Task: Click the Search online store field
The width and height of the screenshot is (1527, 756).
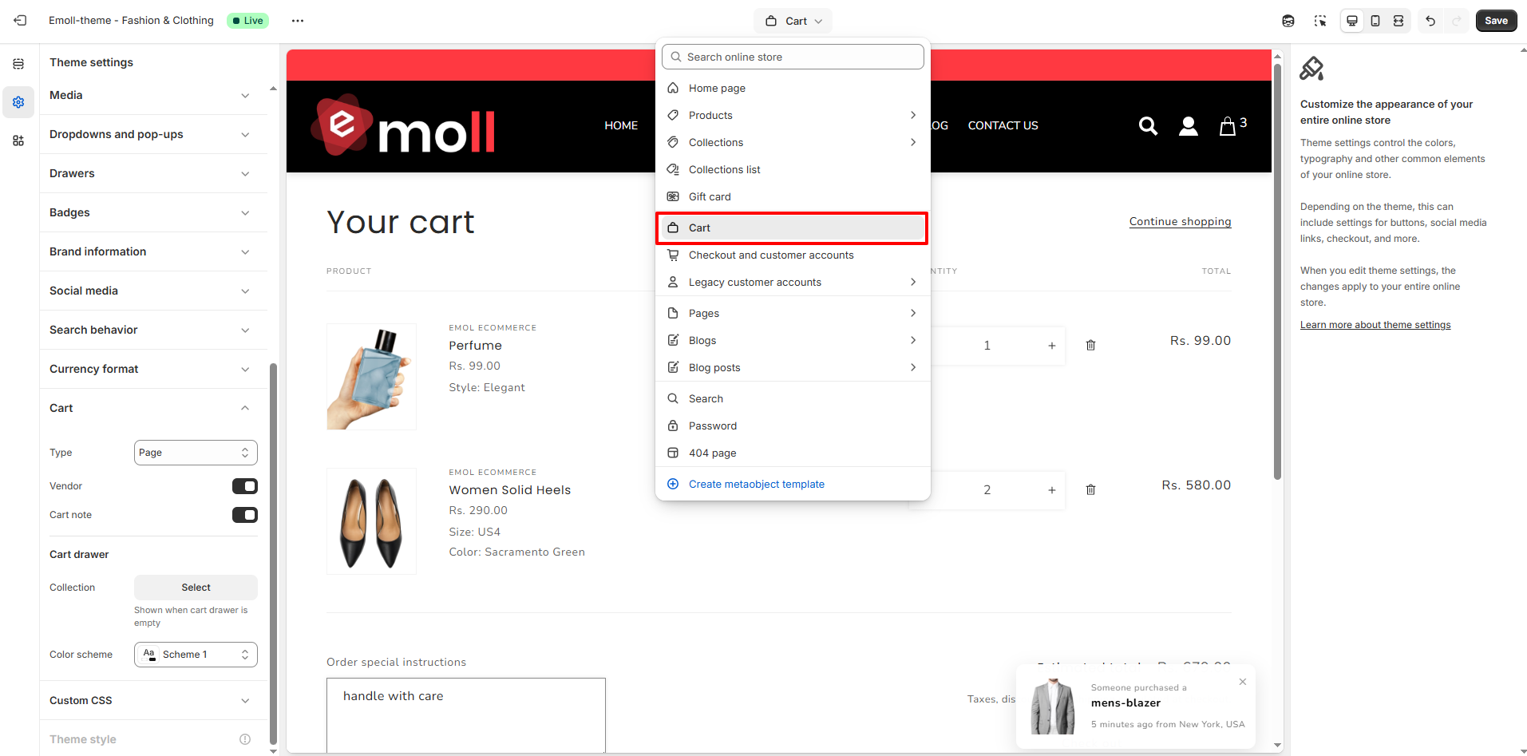Action: click(x=793, y=57)
